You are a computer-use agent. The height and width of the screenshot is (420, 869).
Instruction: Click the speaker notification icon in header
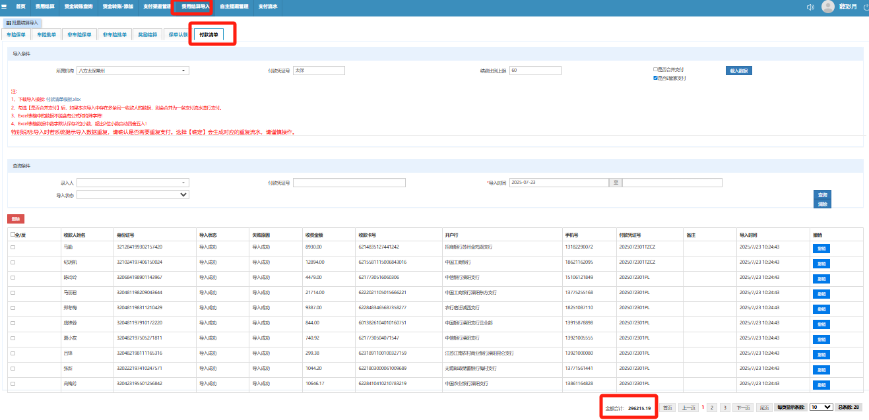810,7
